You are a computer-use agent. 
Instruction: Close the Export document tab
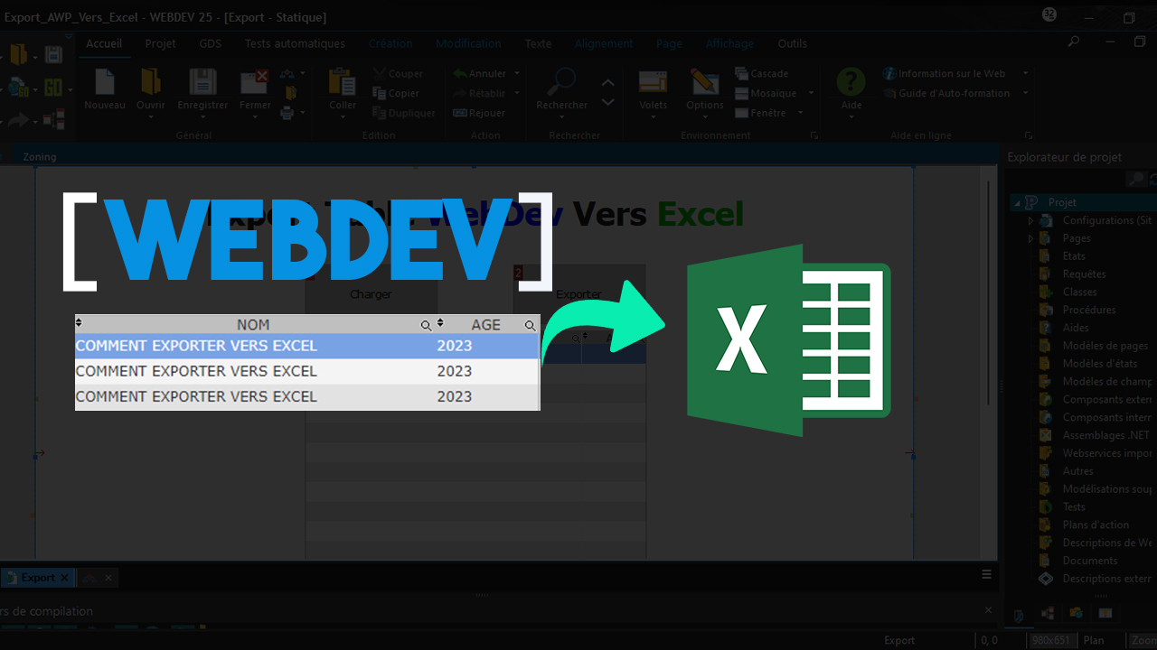click(x=64, y=578)
